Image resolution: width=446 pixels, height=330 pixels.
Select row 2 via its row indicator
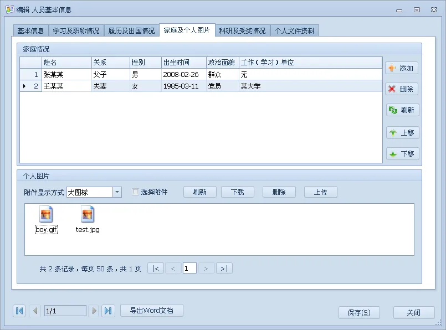[x=30, y=86]
